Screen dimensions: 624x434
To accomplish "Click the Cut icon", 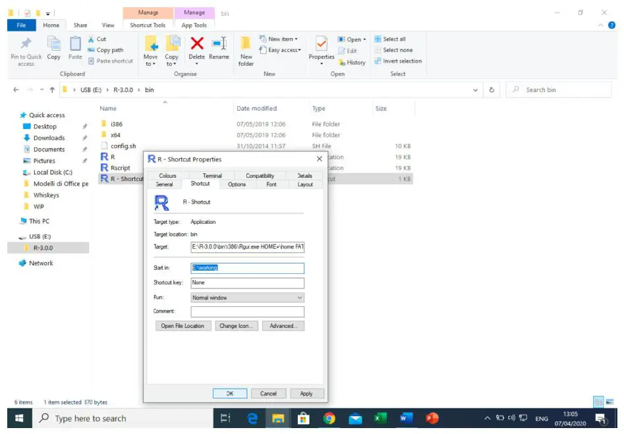I will point(92,39).
